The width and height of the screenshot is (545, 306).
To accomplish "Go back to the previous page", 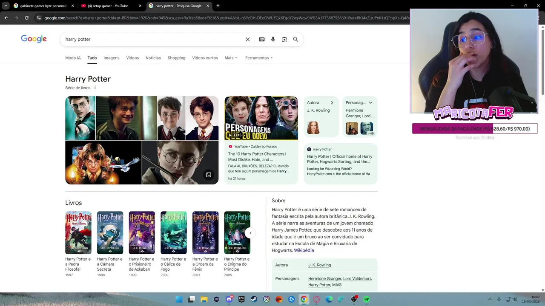I will tap(6, 18).
